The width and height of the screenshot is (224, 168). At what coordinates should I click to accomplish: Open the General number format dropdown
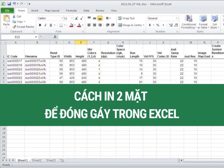point(177,18)
